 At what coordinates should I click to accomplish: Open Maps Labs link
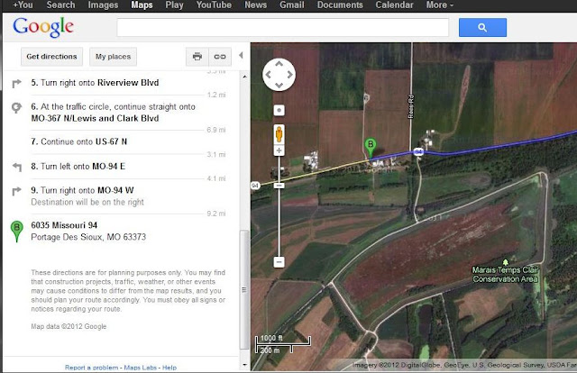[141, 367]
